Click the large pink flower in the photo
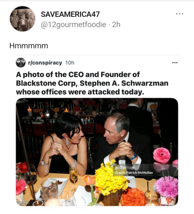This screenshot has height=214, width=194. [162, 155]
